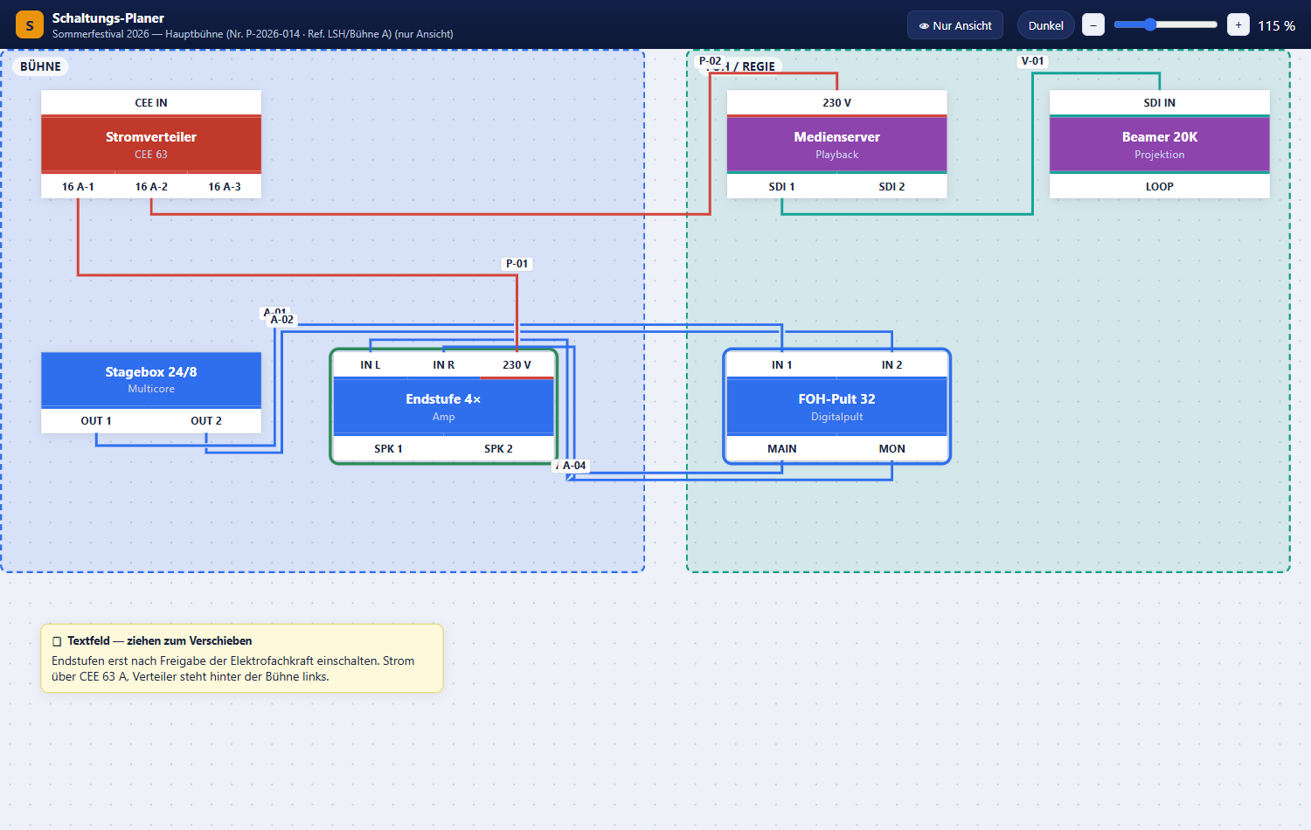The width and height of the screenshot is (1311, 830).
Task: Click the SPK 2 output port
Action: pos(499,448)
